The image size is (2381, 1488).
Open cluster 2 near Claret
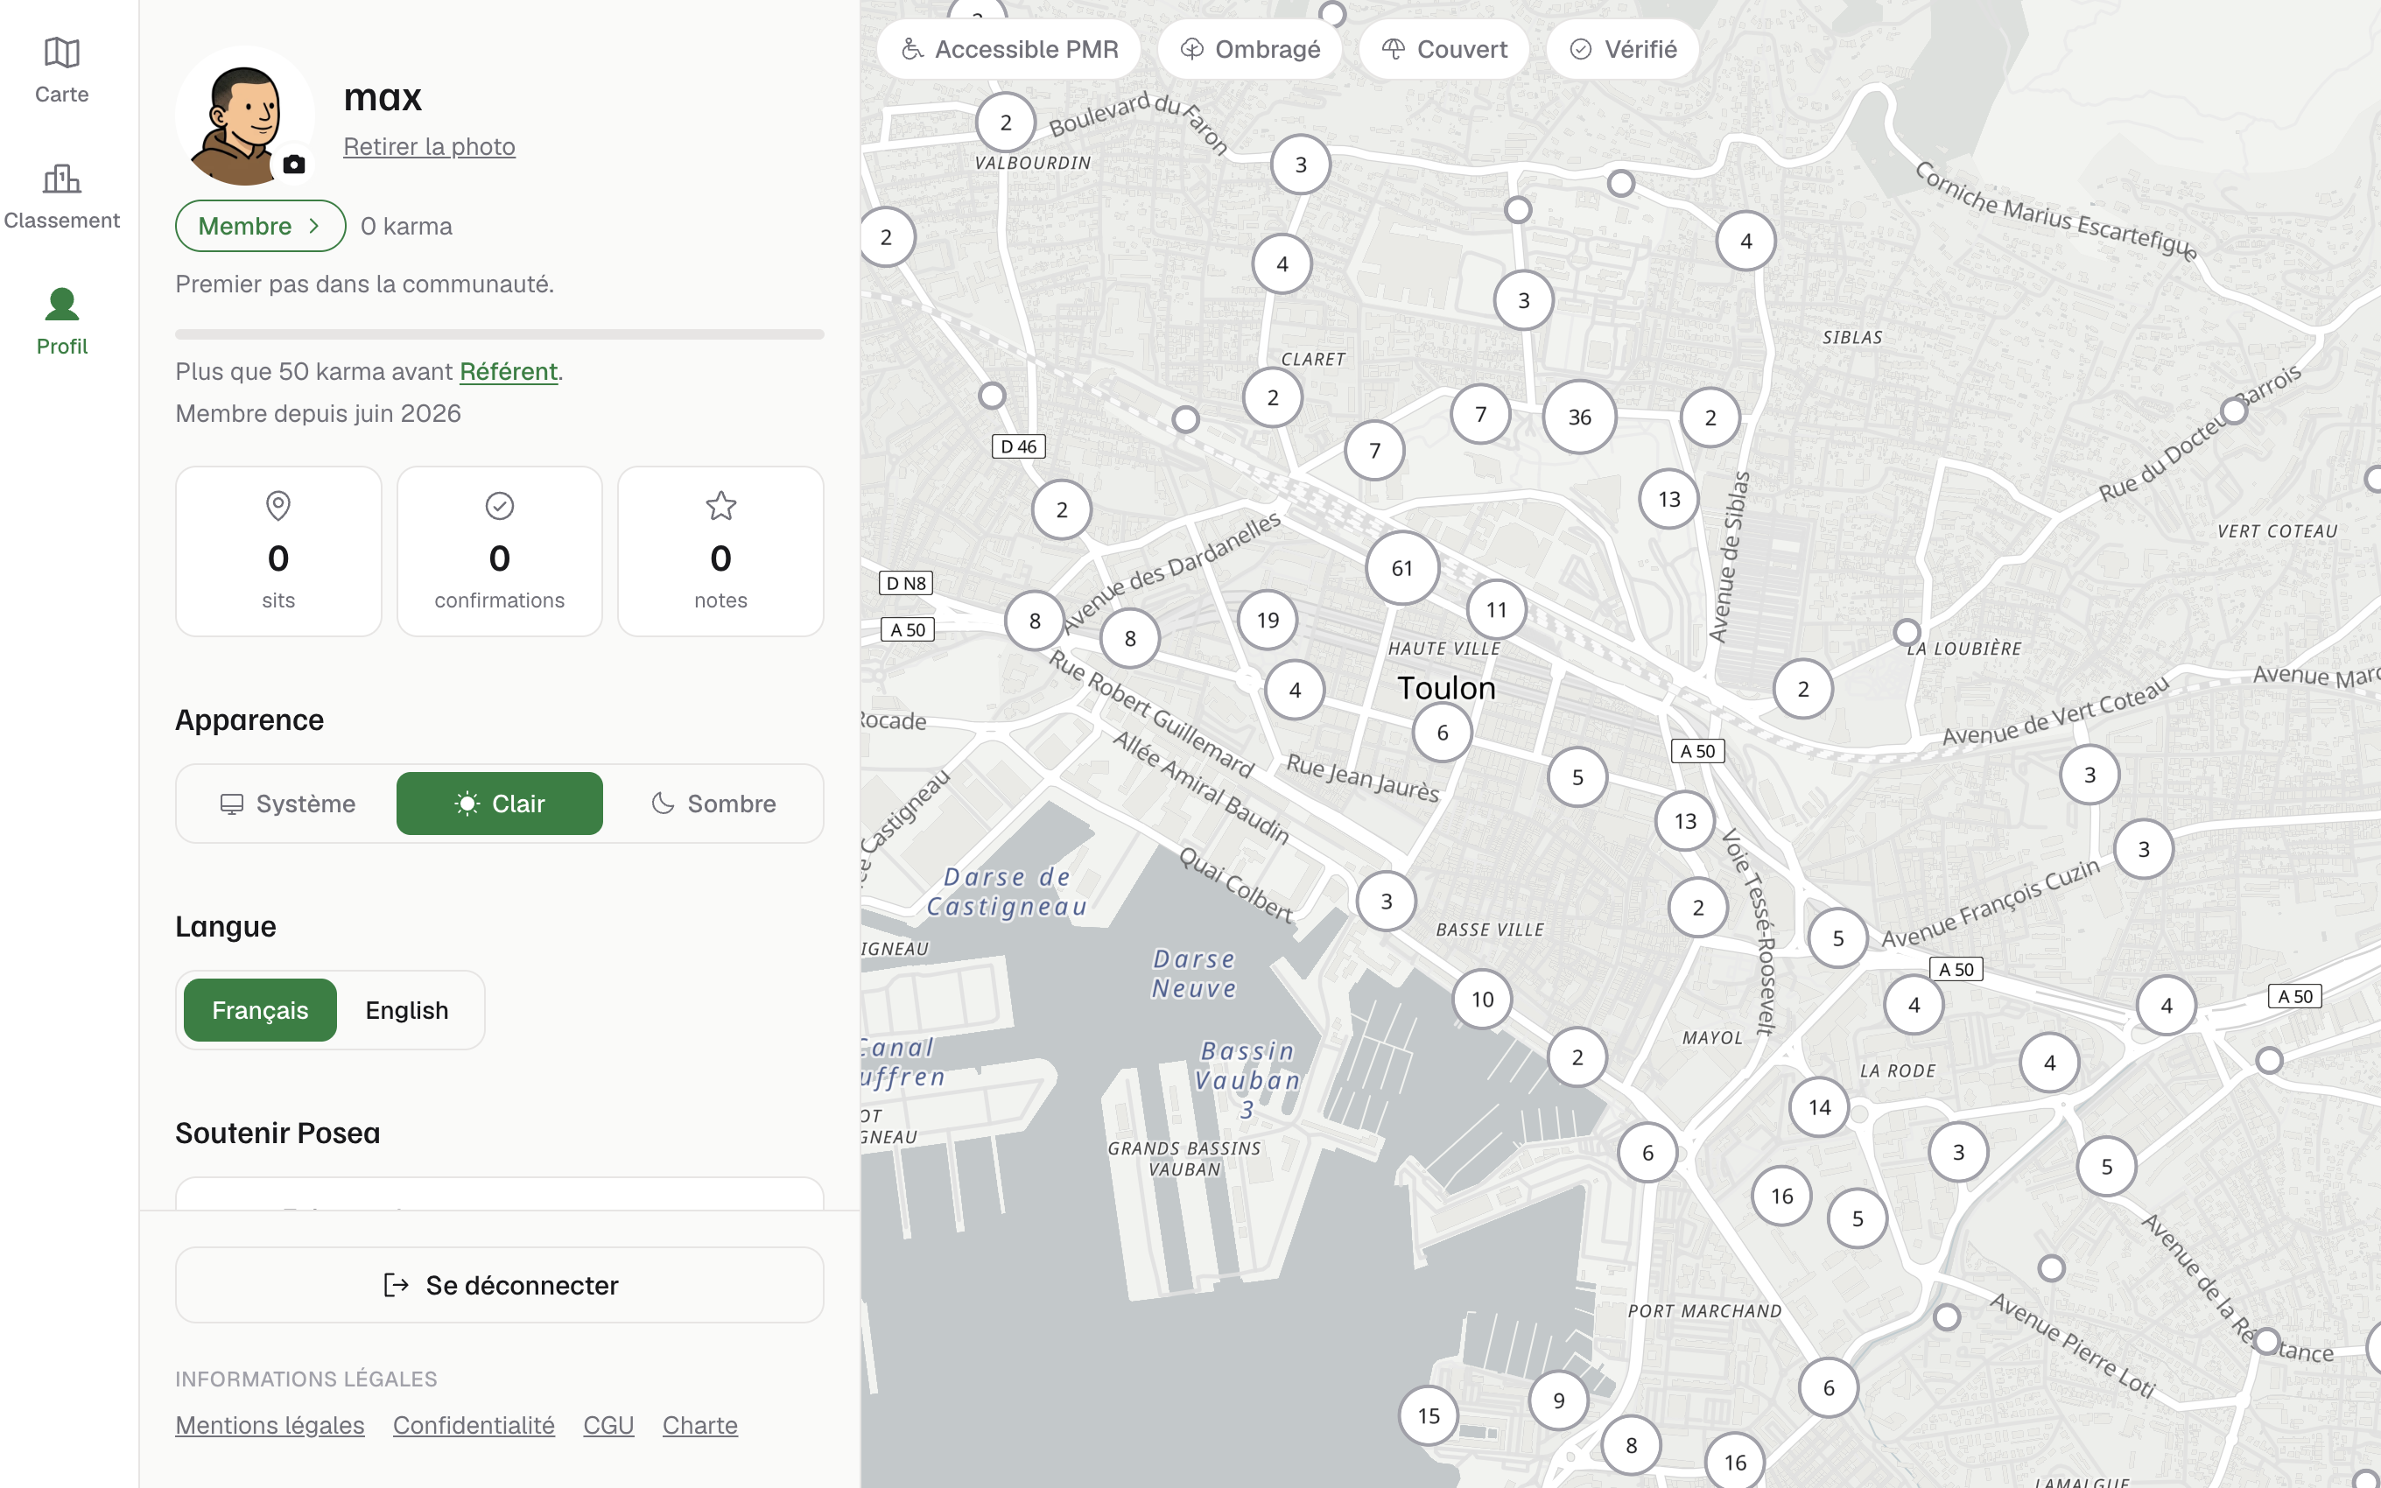click(1272, 397)
